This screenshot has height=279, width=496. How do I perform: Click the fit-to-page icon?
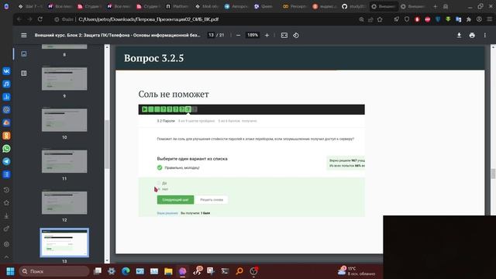coord(284,35)
